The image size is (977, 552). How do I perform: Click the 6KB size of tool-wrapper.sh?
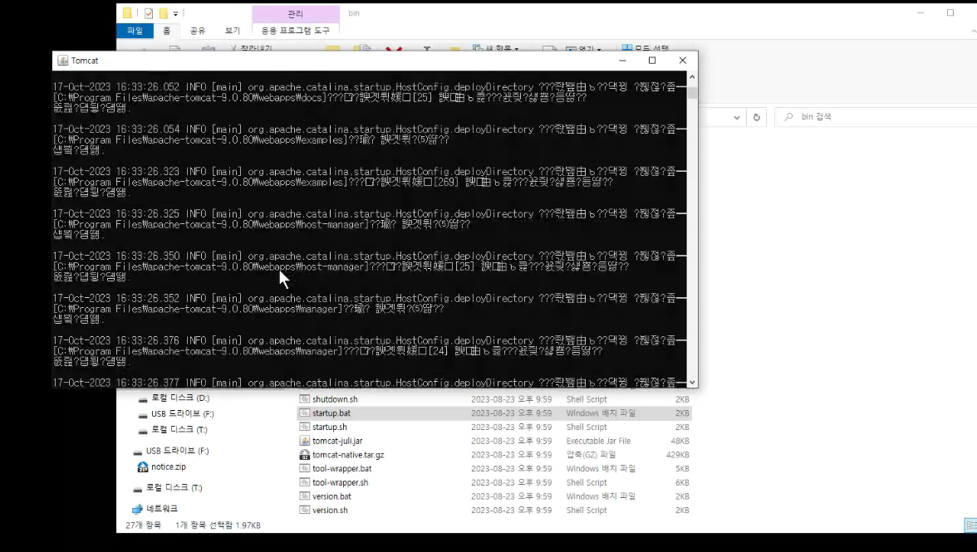pos(682,482)
